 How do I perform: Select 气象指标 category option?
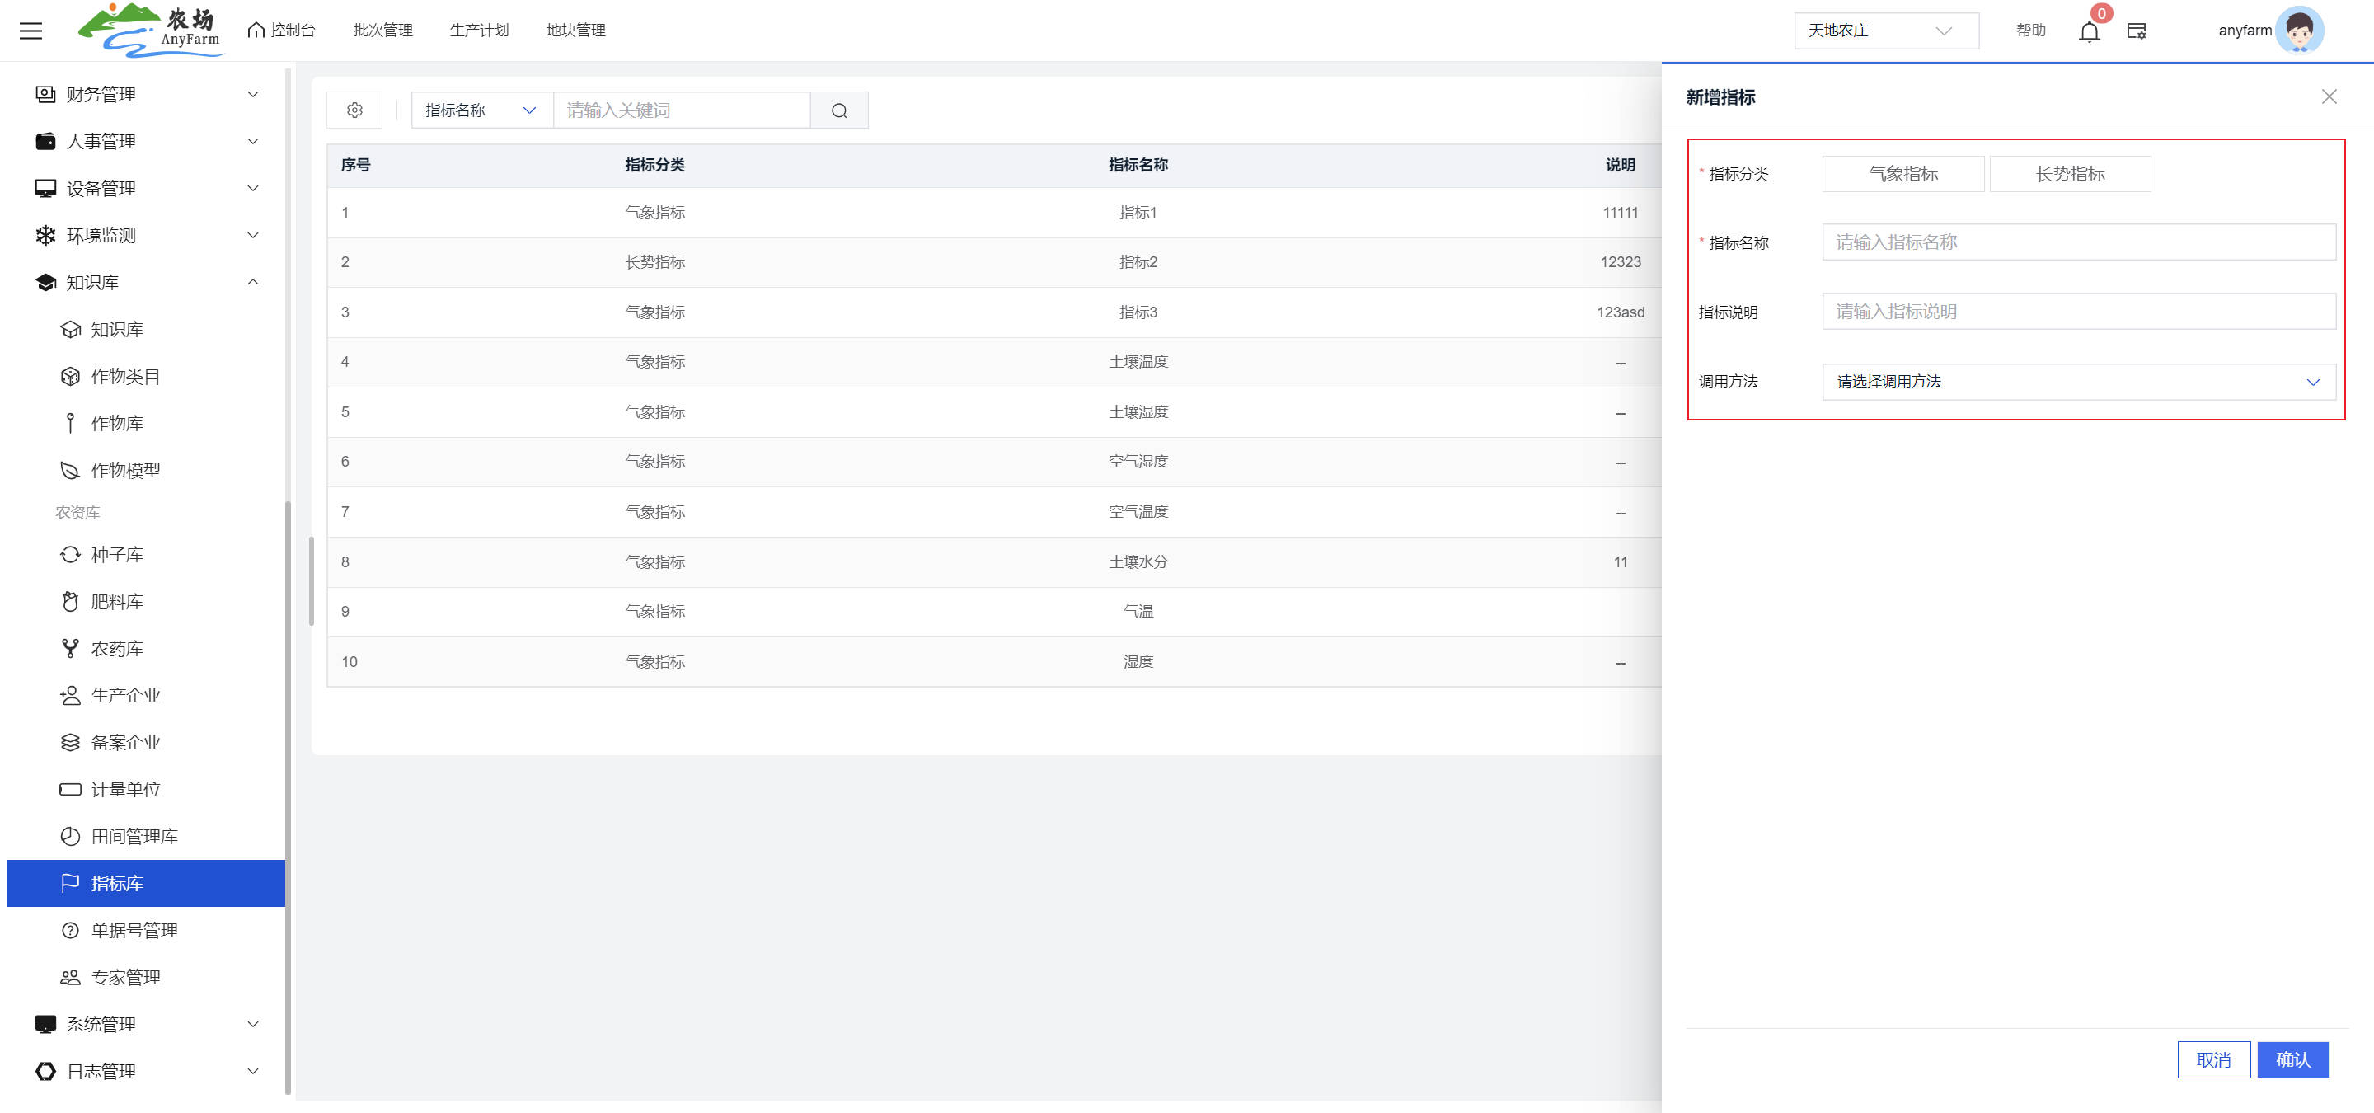coord(1902,174)
